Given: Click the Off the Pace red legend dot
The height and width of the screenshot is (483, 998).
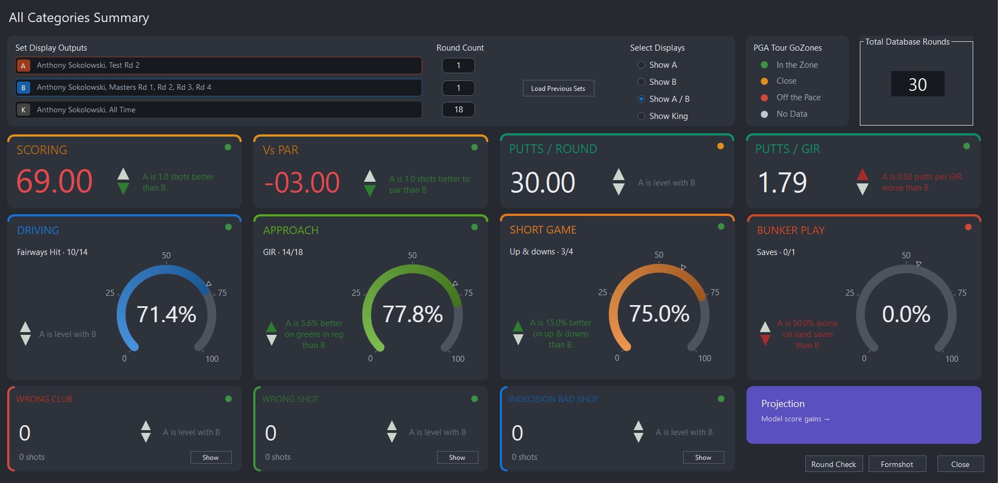Looking at the screenshot, I should click(764, 97).
